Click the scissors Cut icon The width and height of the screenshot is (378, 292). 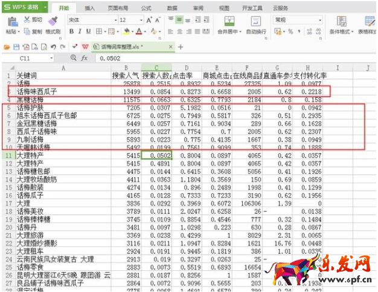tap(28, 20)
